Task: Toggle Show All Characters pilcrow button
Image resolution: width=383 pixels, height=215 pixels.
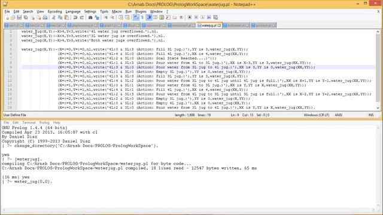Action: point(142,17)
